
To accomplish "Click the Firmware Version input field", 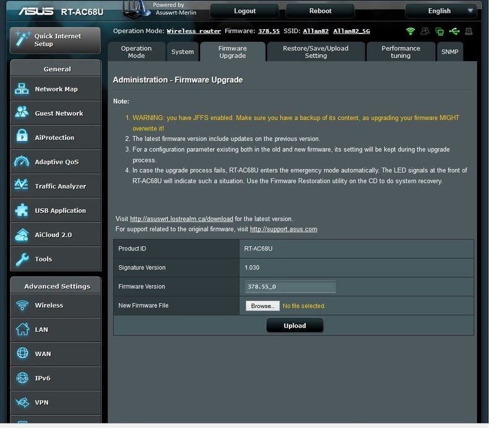I will 290,286.
